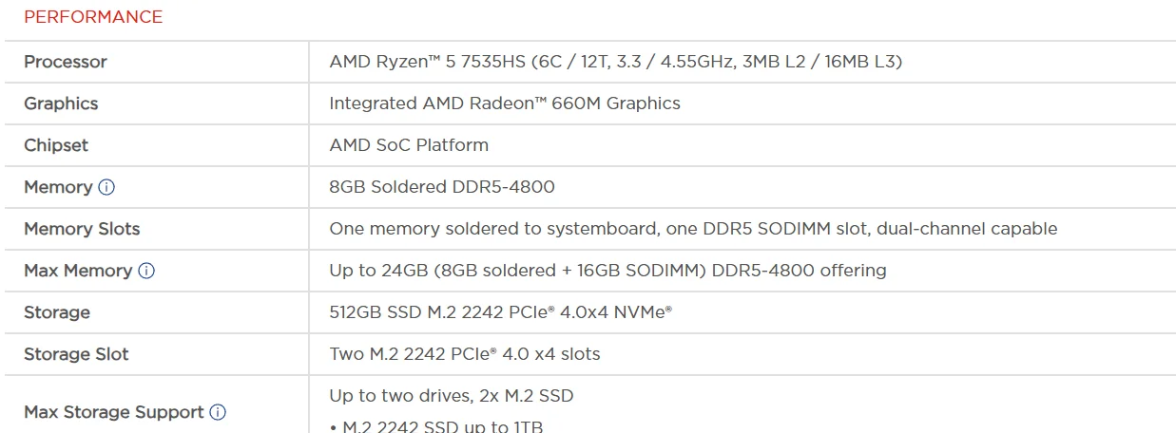Click the info icon next to Memory

(x=106, y=187)
